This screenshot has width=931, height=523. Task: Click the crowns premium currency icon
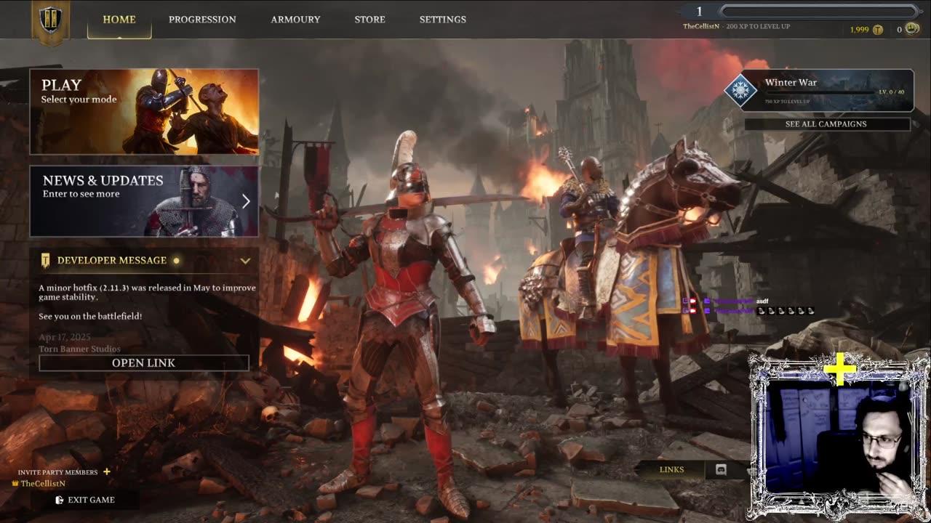pos(911,30)
